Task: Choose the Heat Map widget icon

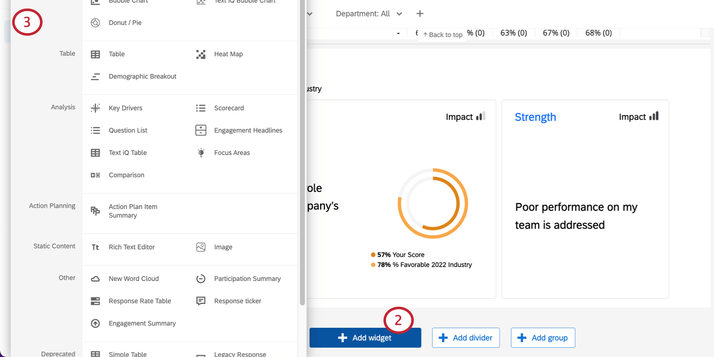Action: click(x=201, y=54)
